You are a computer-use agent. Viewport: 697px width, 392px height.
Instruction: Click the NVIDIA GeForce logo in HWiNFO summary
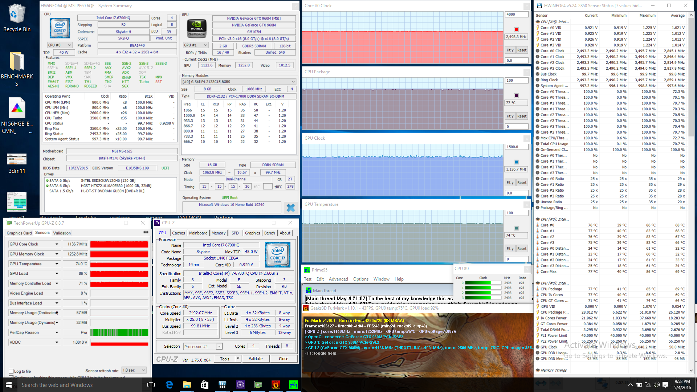tap(197, 28)
